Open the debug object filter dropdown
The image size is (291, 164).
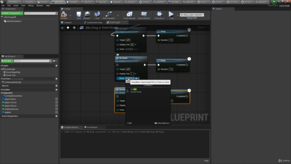(x=192, y=15)
